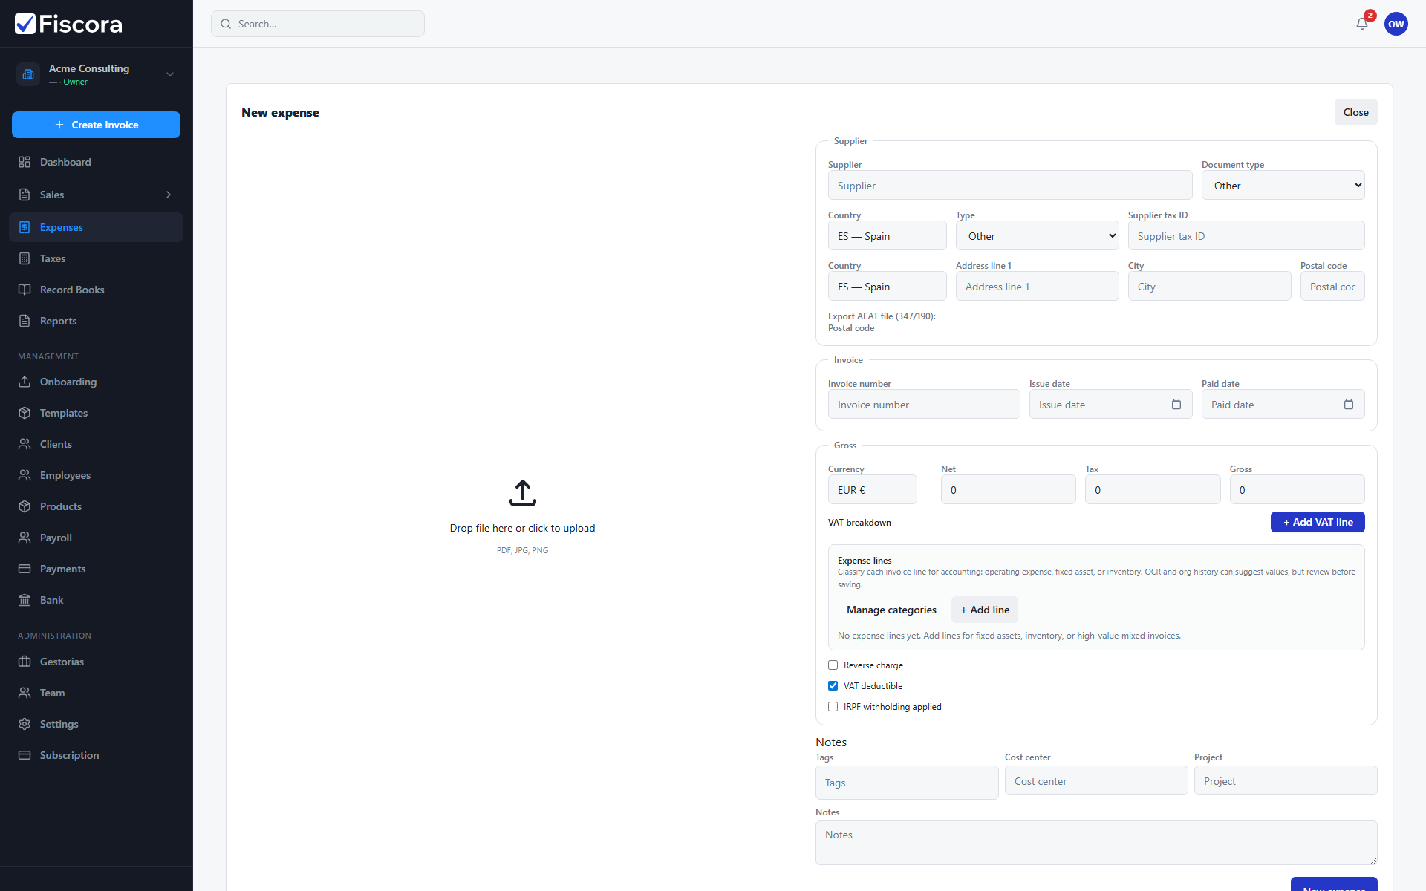Click the Subscription card icon
The image size is (1426, 891).
(x=25, y=755)
